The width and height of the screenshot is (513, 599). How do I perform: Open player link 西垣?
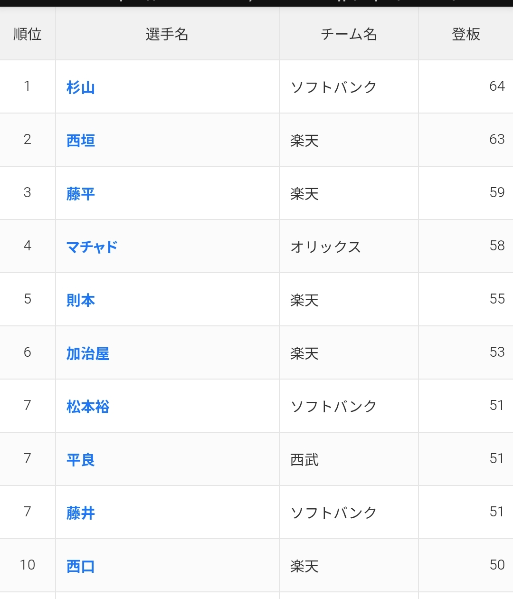(x=81, y=141)
